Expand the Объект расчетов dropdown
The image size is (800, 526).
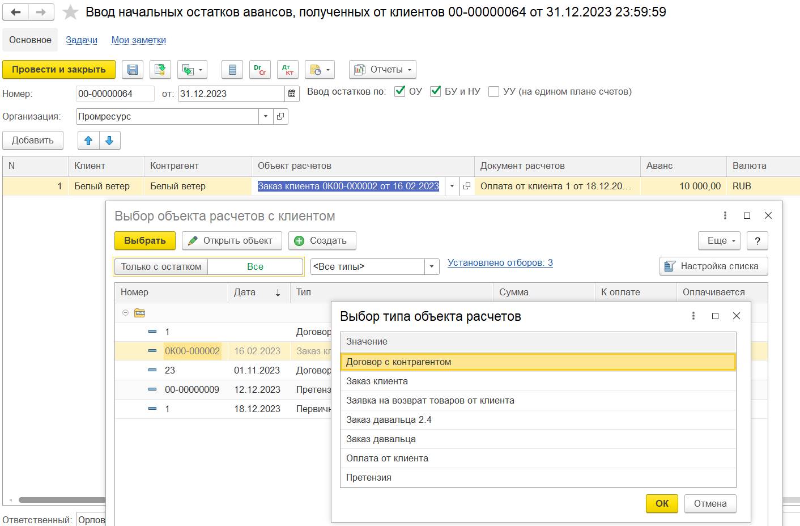452,186
